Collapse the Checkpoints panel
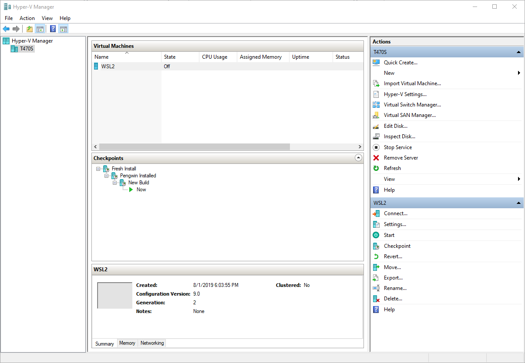 point(358,157)
